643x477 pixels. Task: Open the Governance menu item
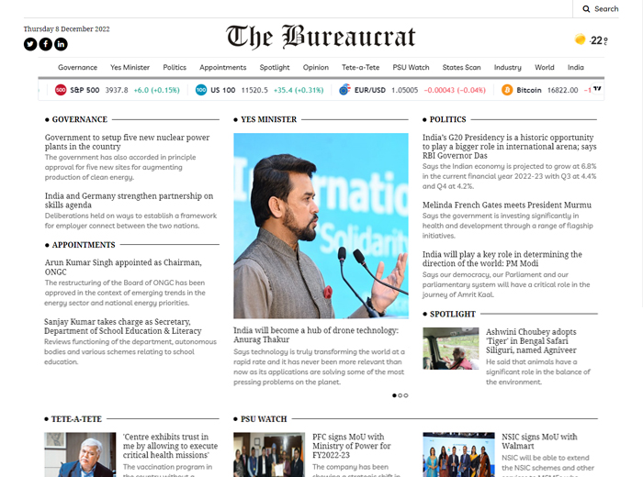coord(77,68)
